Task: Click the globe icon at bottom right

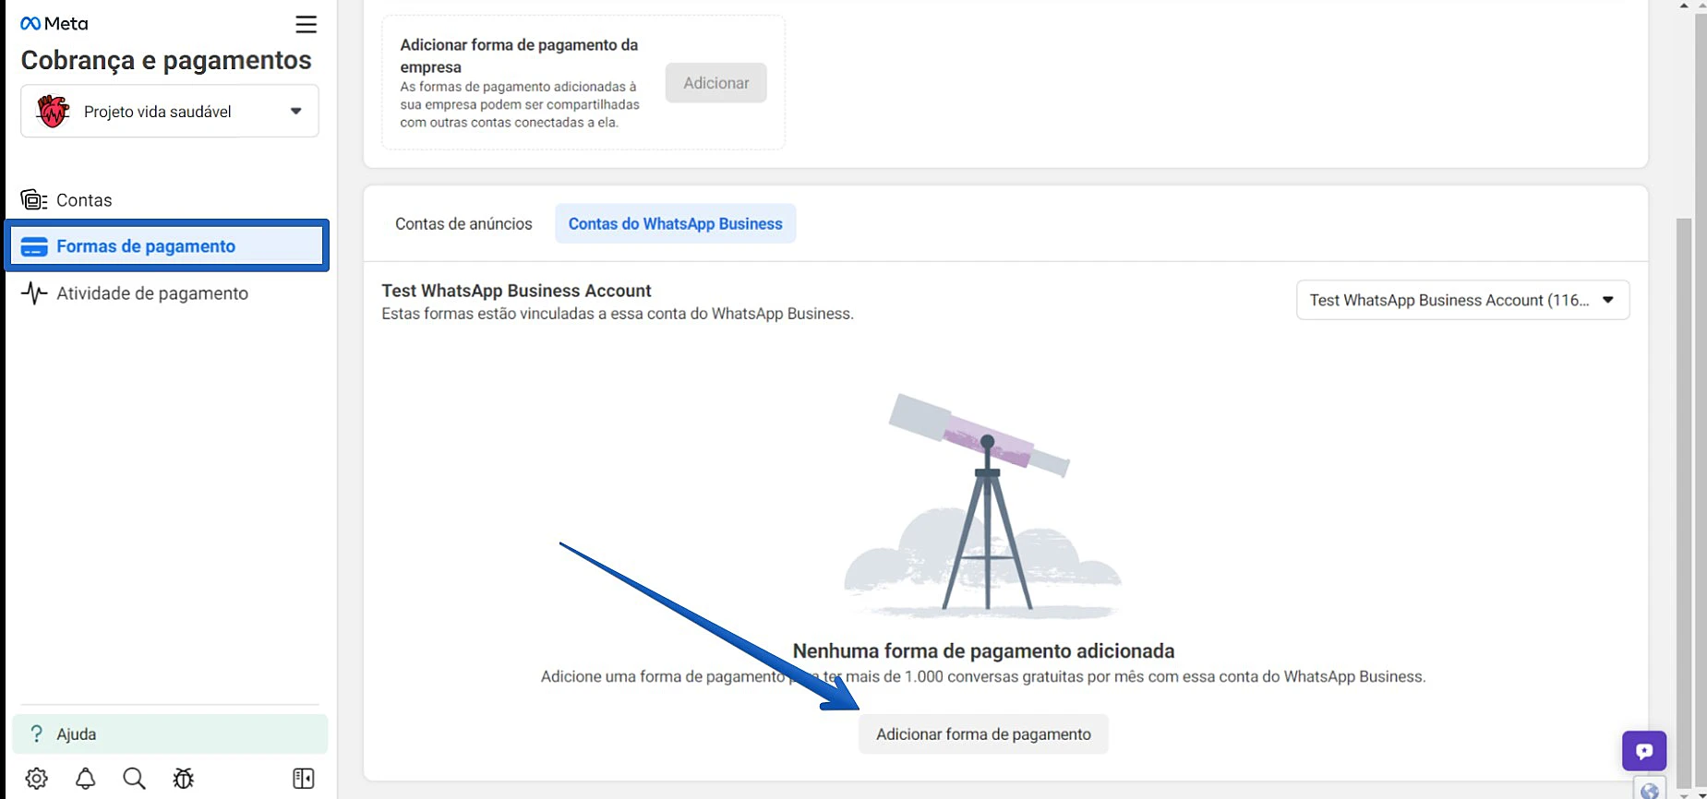Action: pyautogui.click(x=1650, y=790)
